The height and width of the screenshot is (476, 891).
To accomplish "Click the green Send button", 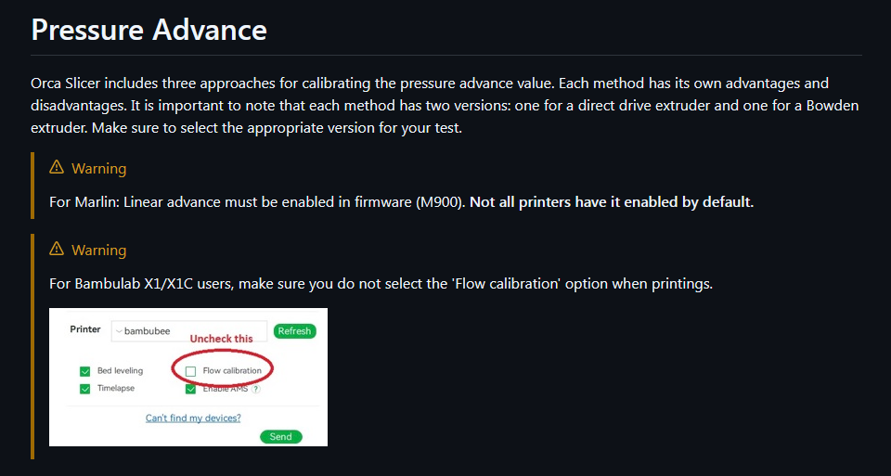I will 280,437.
